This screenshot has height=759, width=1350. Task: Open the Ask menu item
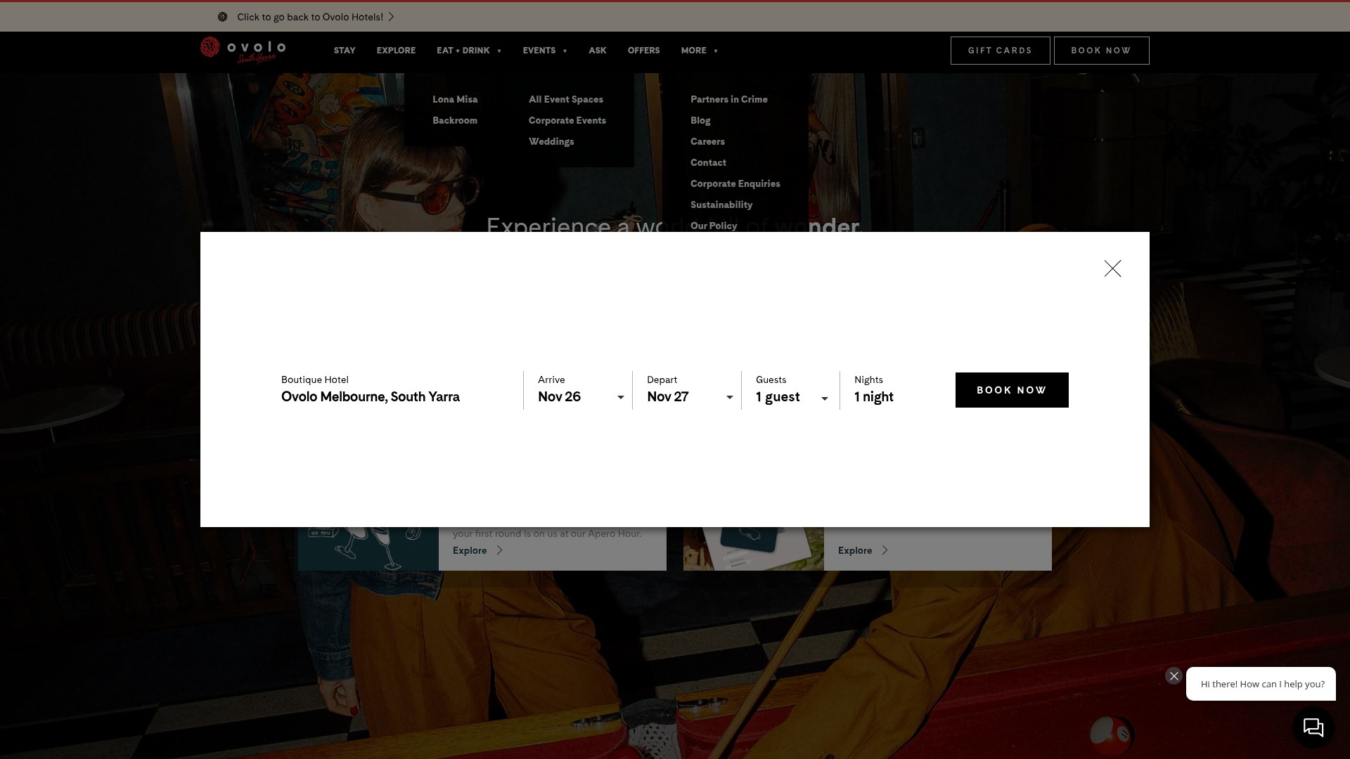pyautogui.click(x=597, y=51)
